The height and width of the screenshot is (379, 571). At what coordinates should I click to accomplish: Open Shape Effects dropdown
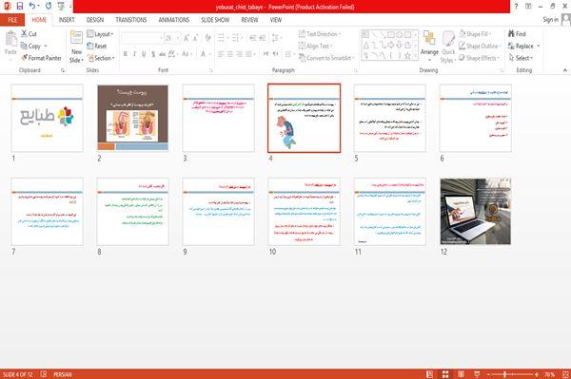pos(480,58)
